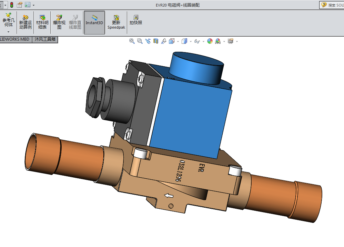Image resolution: width=344 pixels, height=247 pixels.
Task: Expand the 参考几何体 dropdown arrow
Action: pos(8,32)
